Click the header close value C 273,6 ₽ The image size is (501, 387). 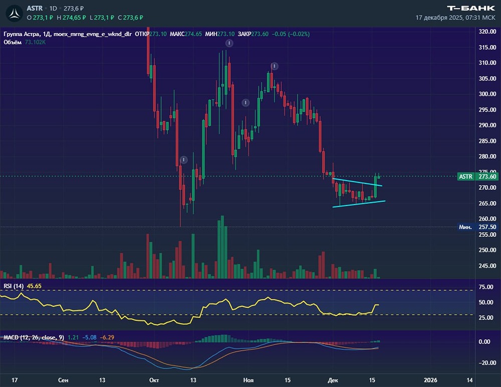point(130,18)
